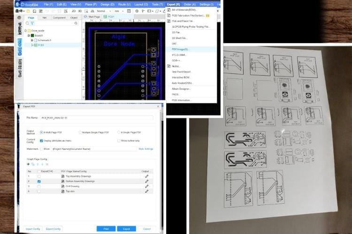Screen dimensions: 352x234
Task: Click pencil icon for Drill Drawing row
Action: coord(146,186)
